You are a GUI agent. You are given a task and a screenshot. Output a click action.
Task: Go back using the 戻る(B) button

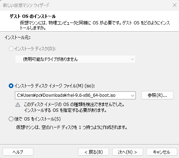93,152
